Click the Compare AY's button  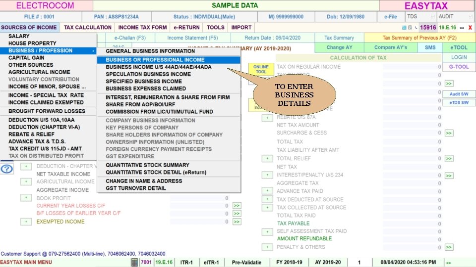point(390,47)
